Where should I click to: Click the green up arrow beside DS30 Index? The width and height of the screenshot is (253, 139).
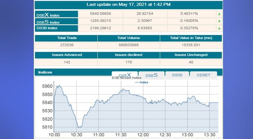coord(219,28)
